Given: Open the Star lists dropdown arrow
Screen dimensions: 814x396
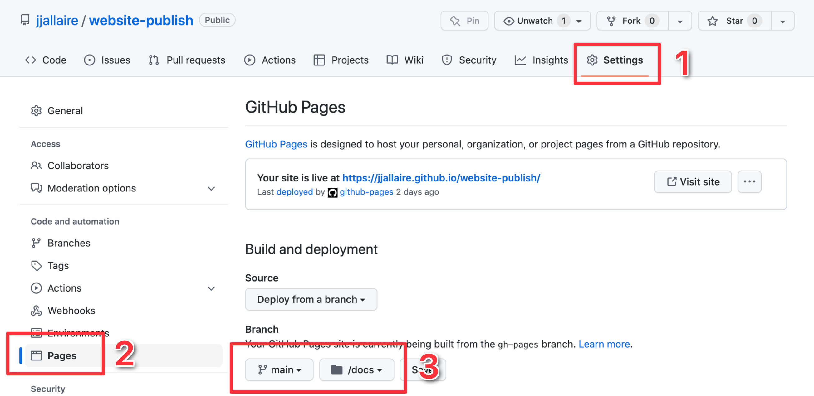Looking at the screenshot, I should click(782, 21).
